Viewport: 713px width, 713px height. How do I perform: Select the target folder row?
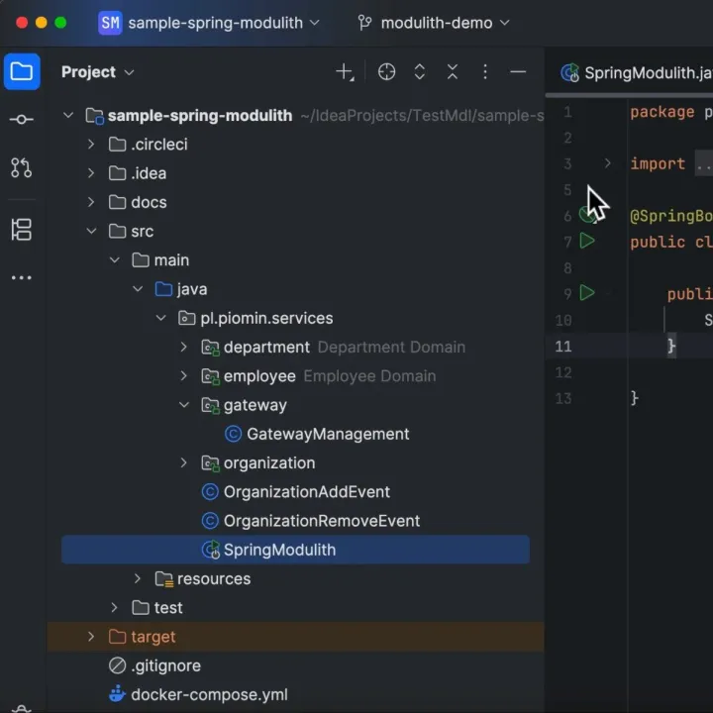tap(295, 637)
